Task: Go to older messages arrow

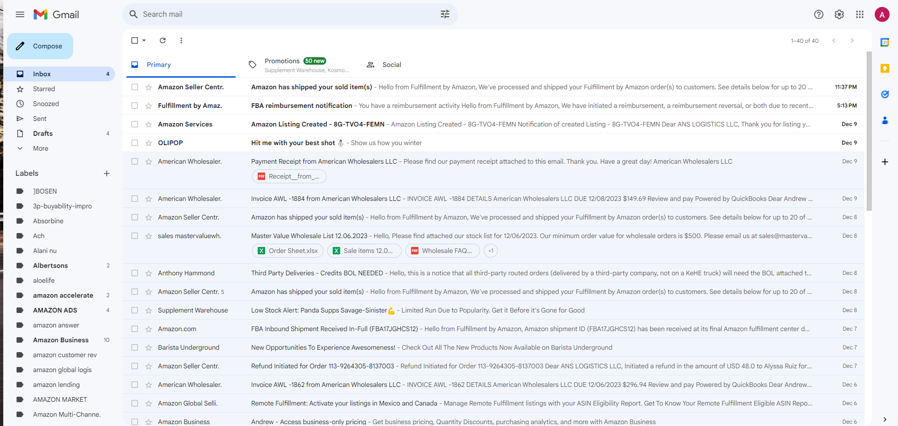Action: 852,40
